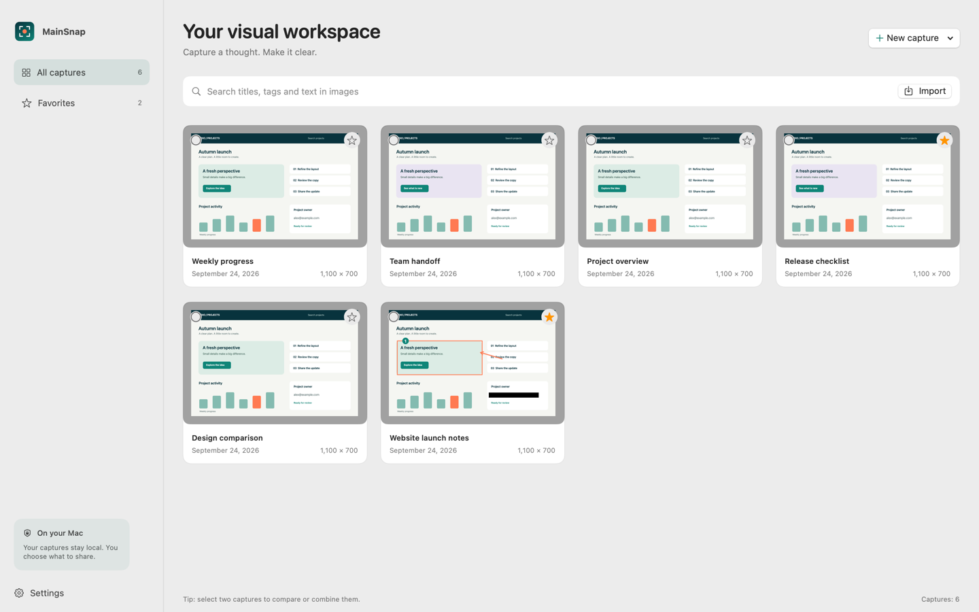The width and height of the screenshot is (979, 612).
Task: Tick the Project overview selection circle
Action: tap(591, 140)
